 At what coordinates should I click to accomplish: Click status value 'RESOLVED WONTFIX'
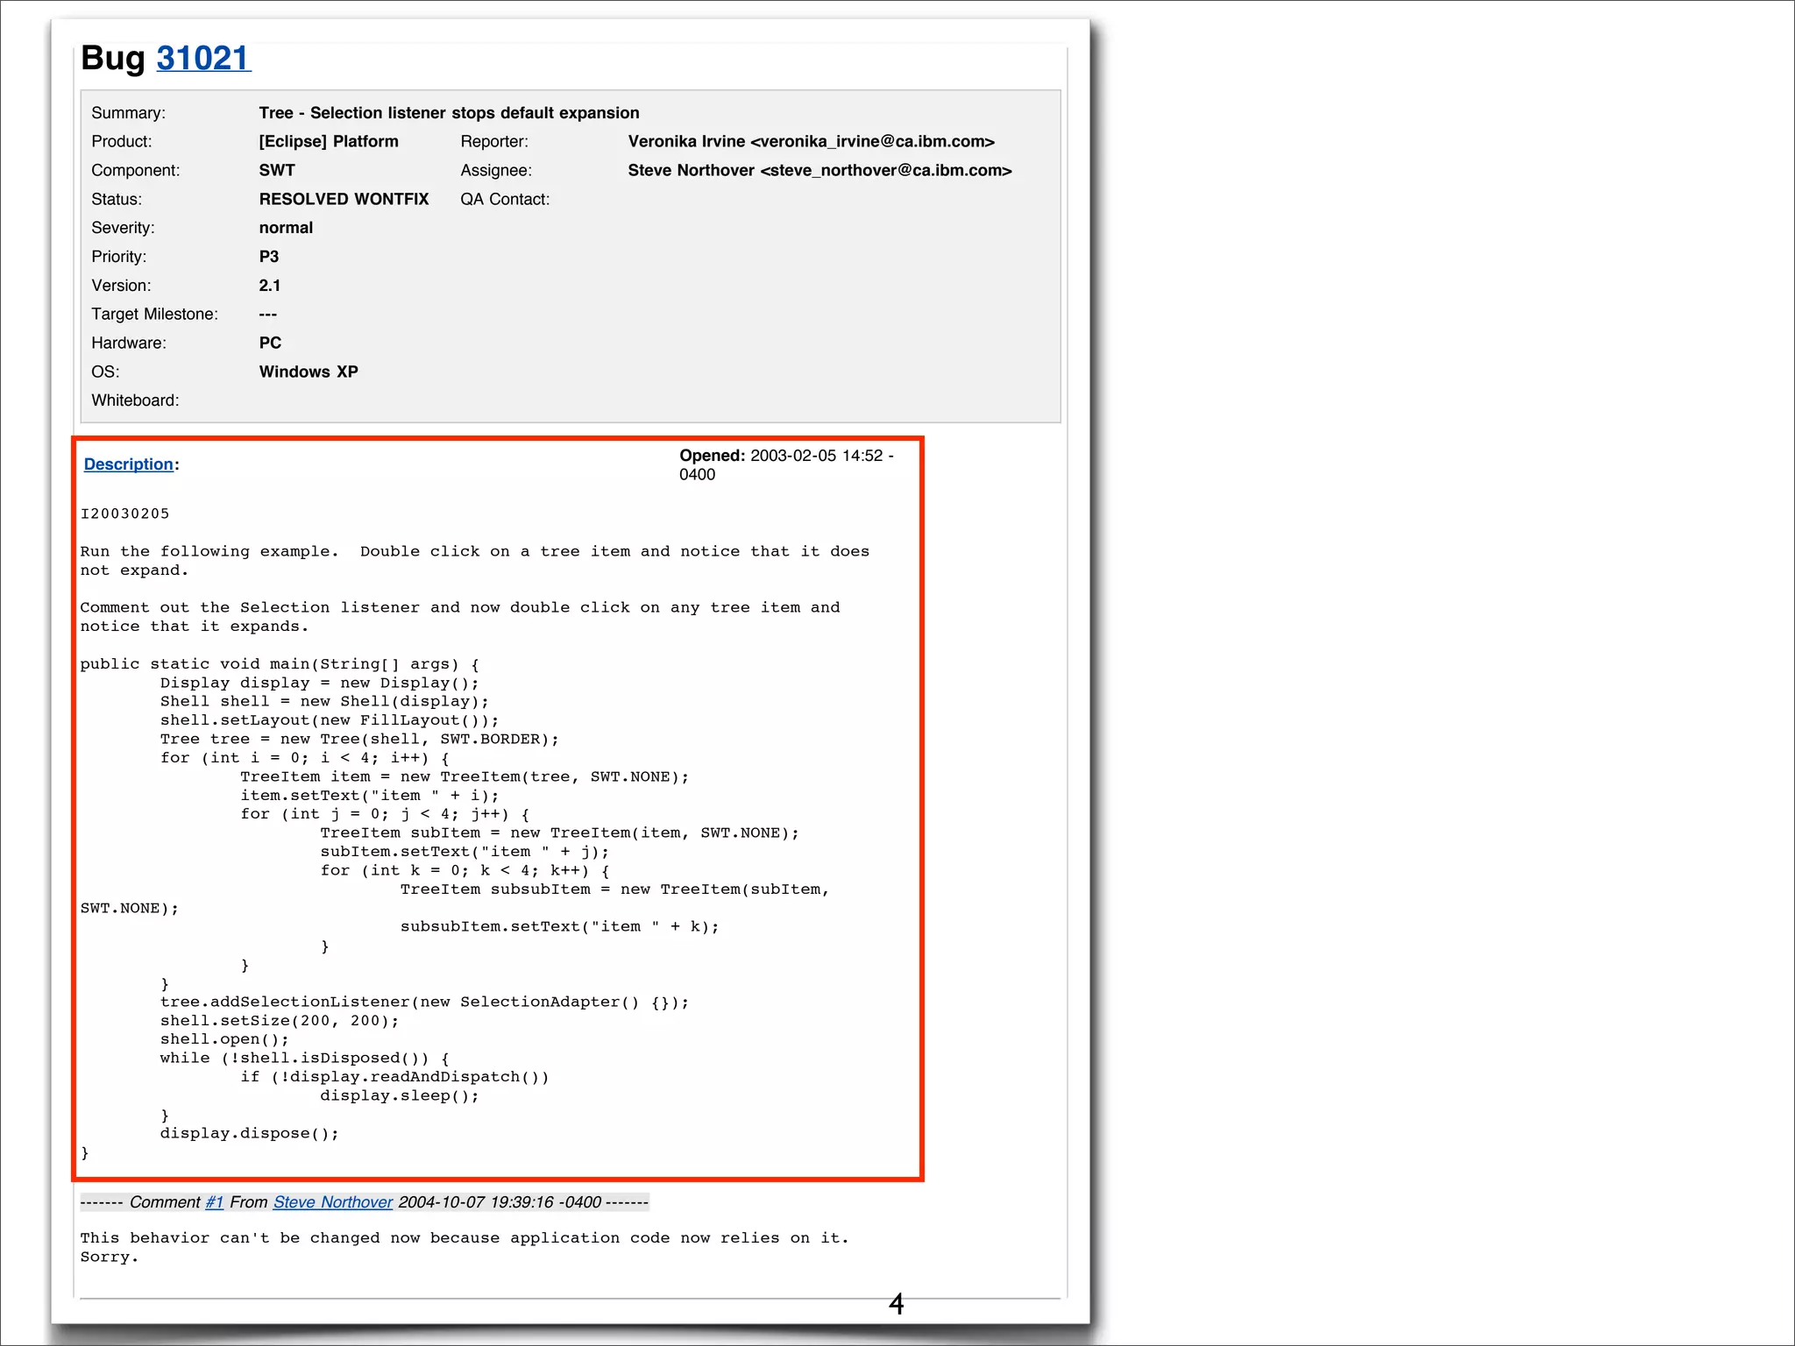point(344,200)
